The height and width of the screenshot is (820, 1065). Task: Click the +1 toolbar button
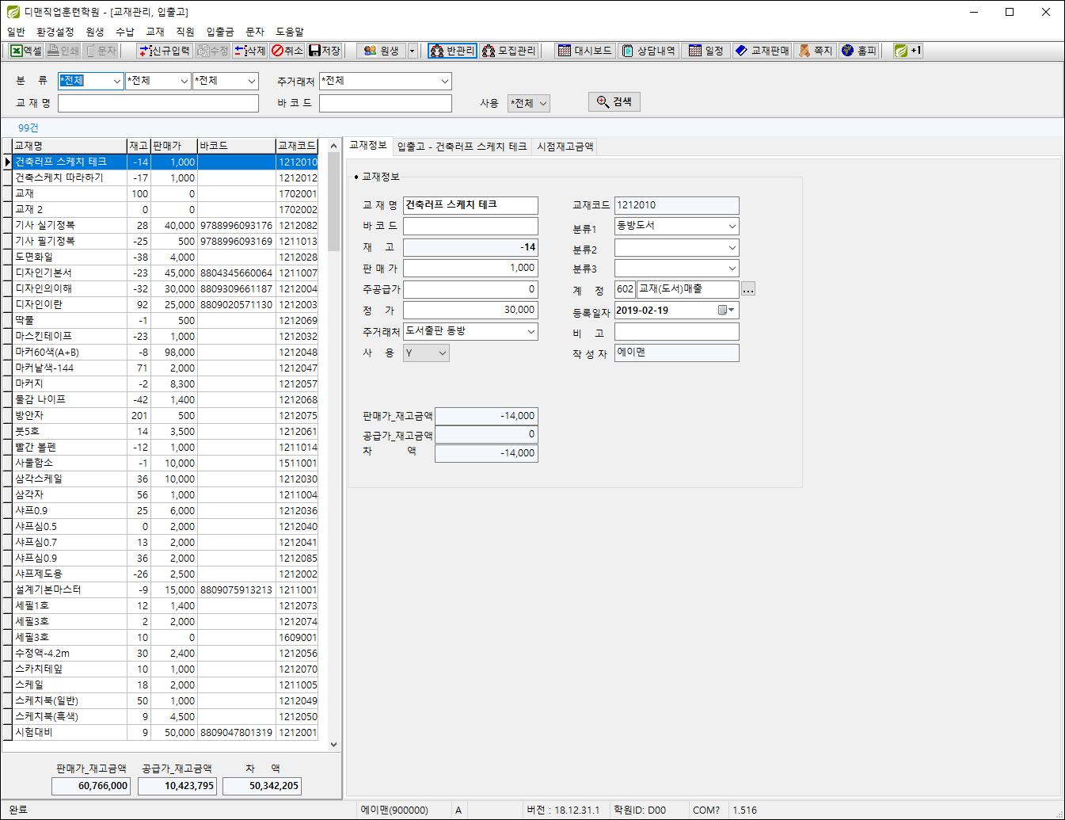[908, 51]
